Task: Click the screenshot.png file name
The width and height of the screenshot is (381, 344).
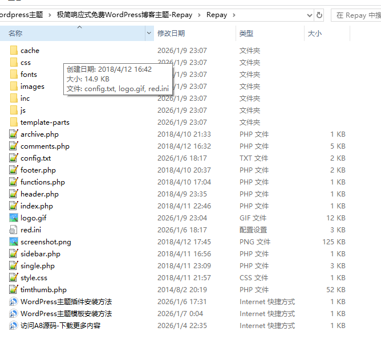Action: pos(46,242)
